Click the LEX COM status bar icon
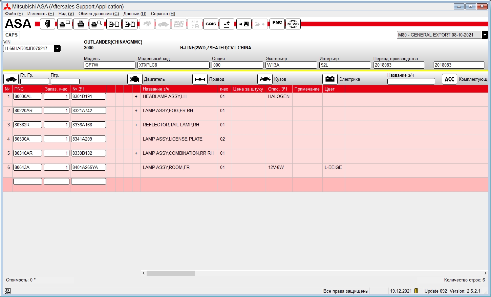Image resolution: width=491 pixels, height=297 pixels. click(7, 291)
